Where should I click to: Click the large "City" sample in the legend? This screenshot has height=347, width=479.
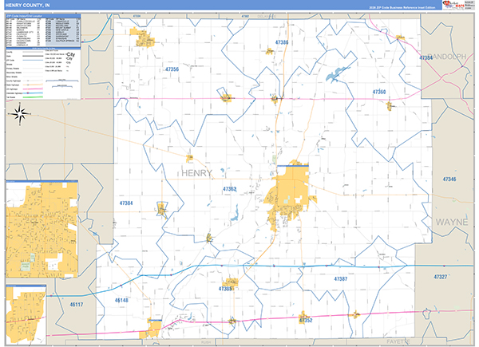point(70,54)
